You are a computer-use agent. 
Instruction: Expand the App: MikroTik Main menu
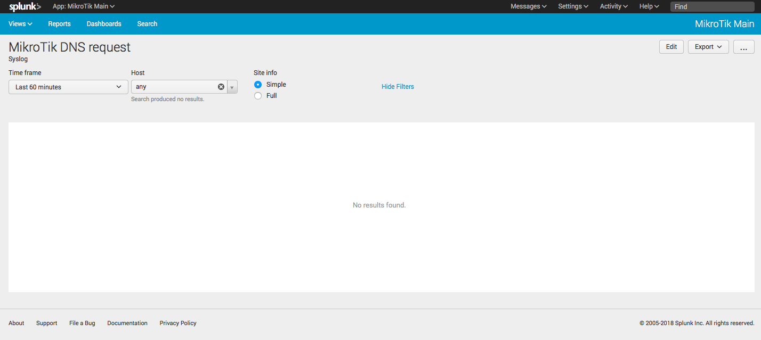pyautogui.click(x=84, y=6)
